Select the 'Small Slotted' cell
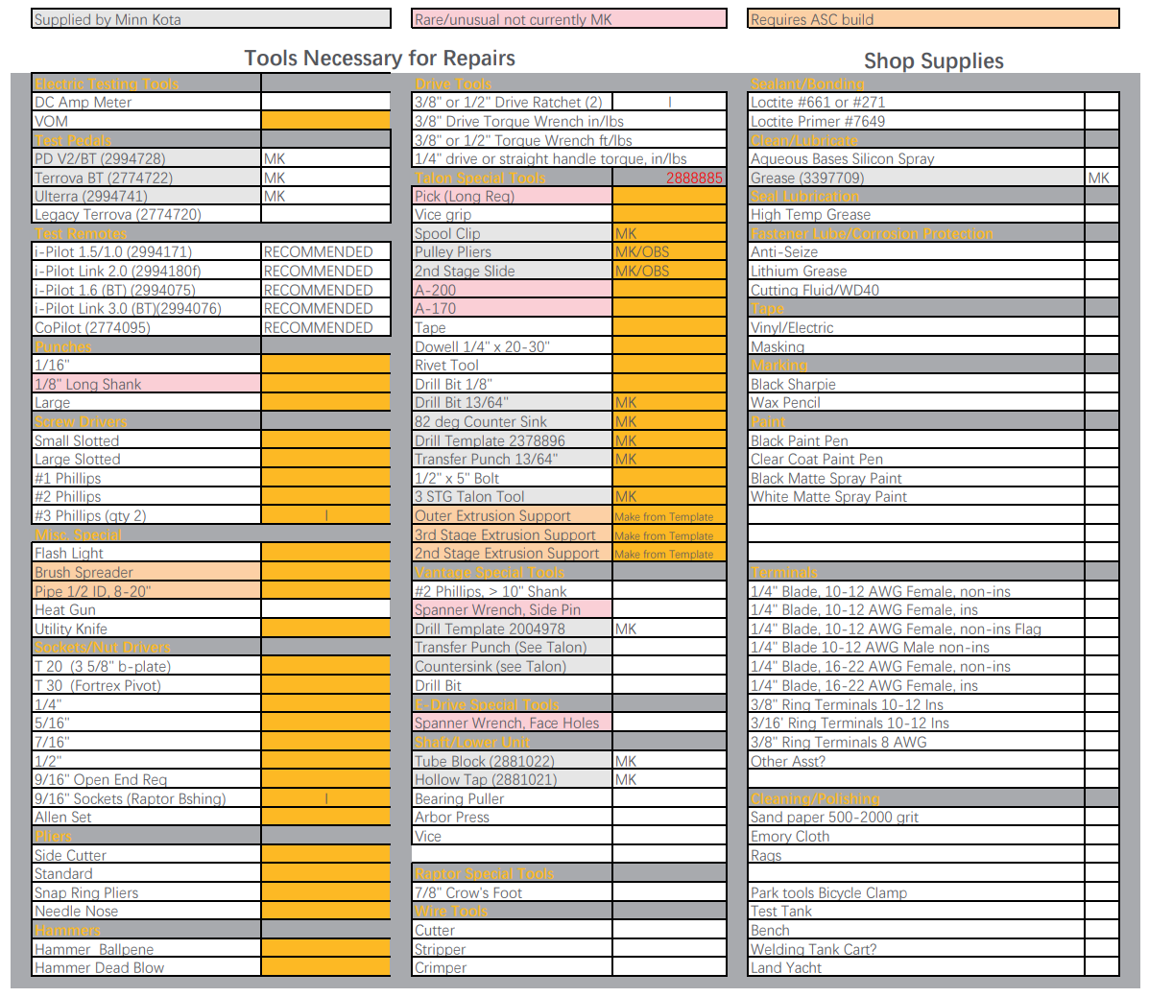The height and width of the screenshot is (997, 1149). pyautogui.click(x=147, y=440)
